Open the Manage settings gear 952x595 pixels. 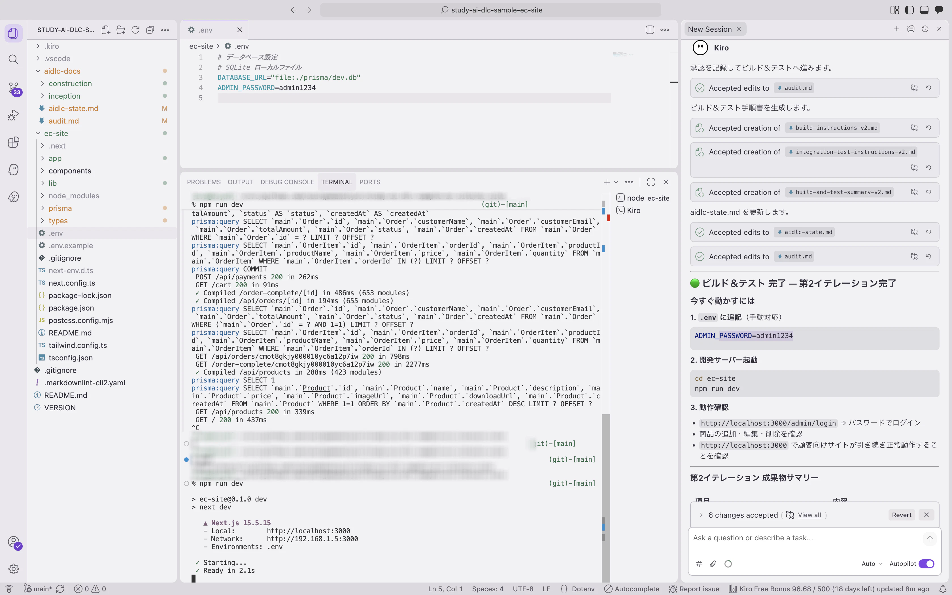pyautogui.click(x=13, y=569)
